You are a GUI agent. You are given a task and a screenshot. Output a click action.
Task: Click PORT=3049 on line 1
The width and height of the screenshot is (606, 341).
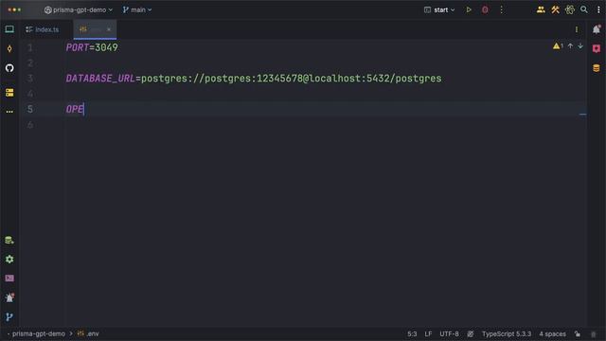click(x=92, y=47)
